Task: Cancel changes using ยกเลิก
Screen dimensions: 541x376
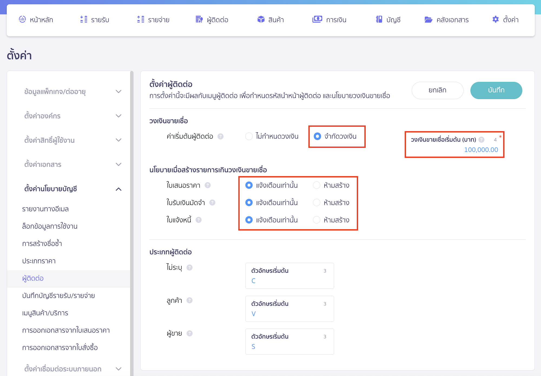Action: (x=437, y=90)
